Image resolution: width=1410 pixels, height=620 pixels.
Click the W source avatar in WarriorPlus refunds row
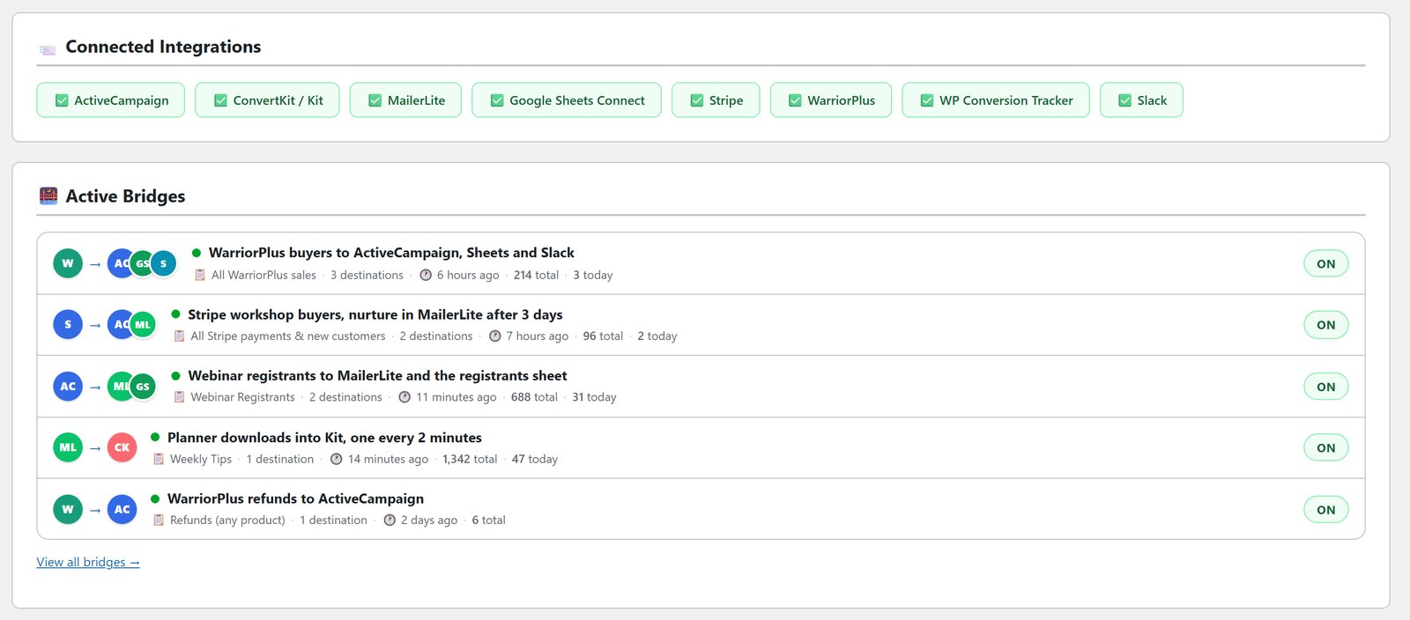click(68, 509)
